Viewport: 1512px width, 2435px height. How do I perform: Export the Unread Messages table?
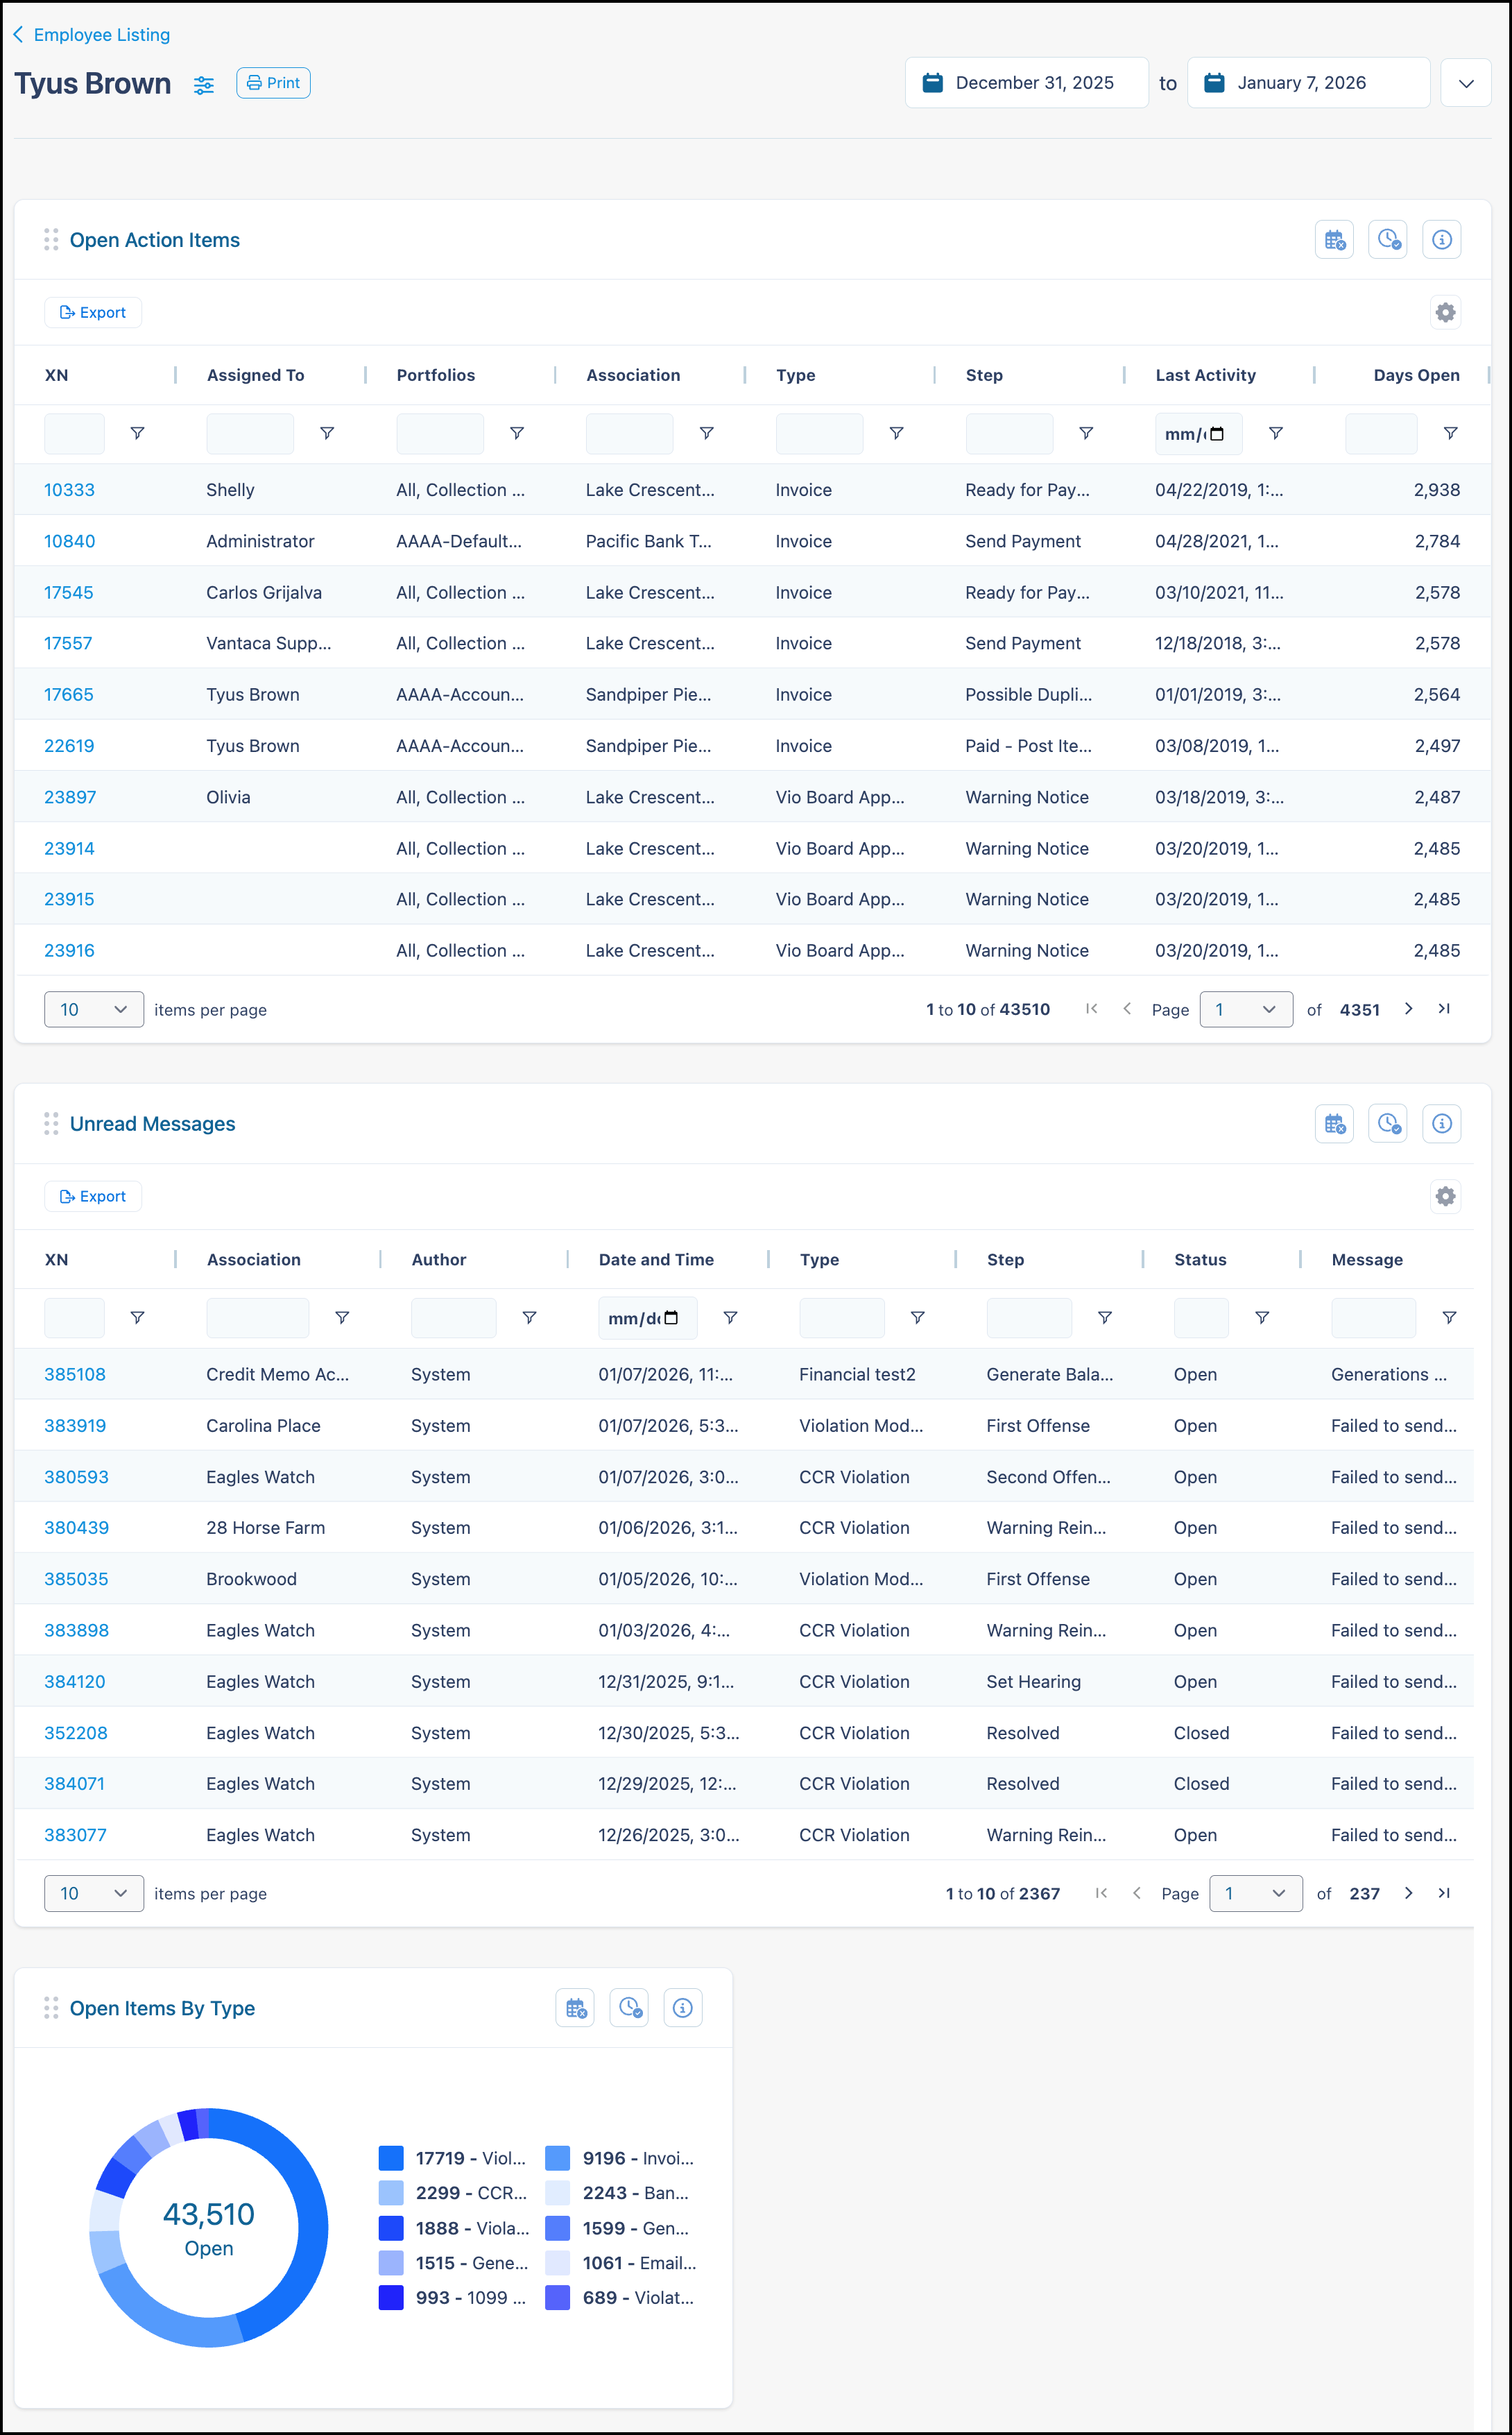point(93,1196)
